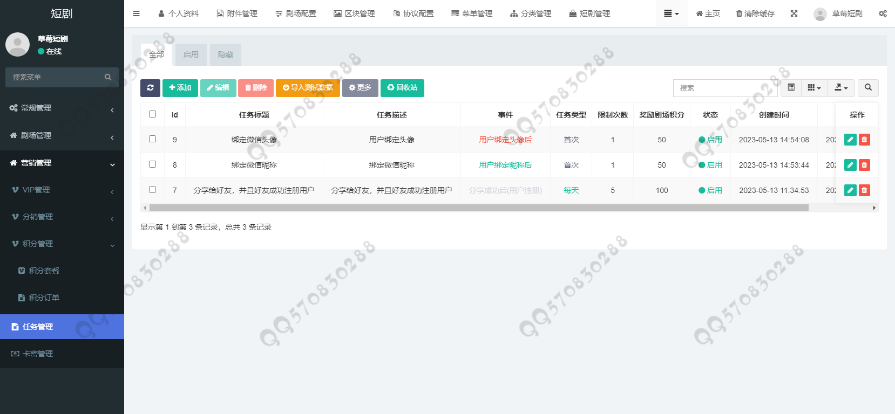Open 剧场配置 top menu
Viewport: 895px width, 414px height.
coord(296,13)
